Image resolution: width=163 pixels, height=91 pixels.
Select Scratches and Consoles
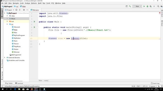click(x=17, y=60)
